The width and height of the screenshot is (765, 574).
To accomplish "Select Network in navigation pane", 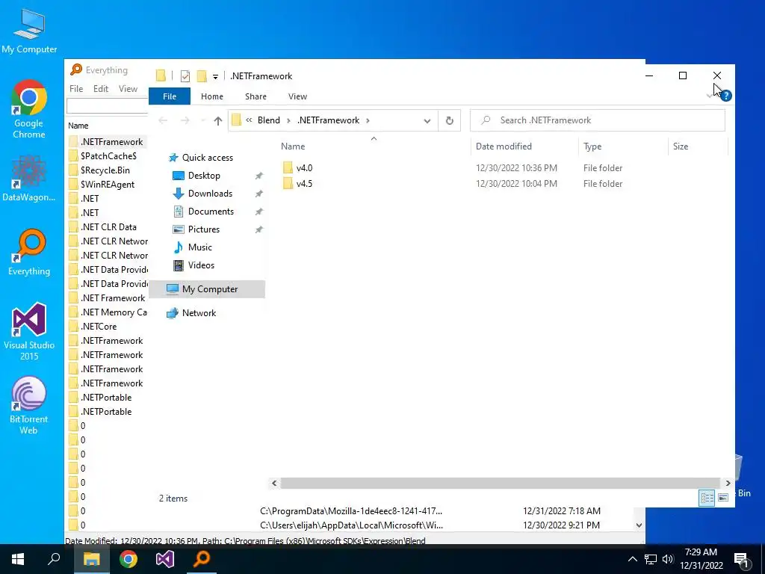I will tap(199, 313).
